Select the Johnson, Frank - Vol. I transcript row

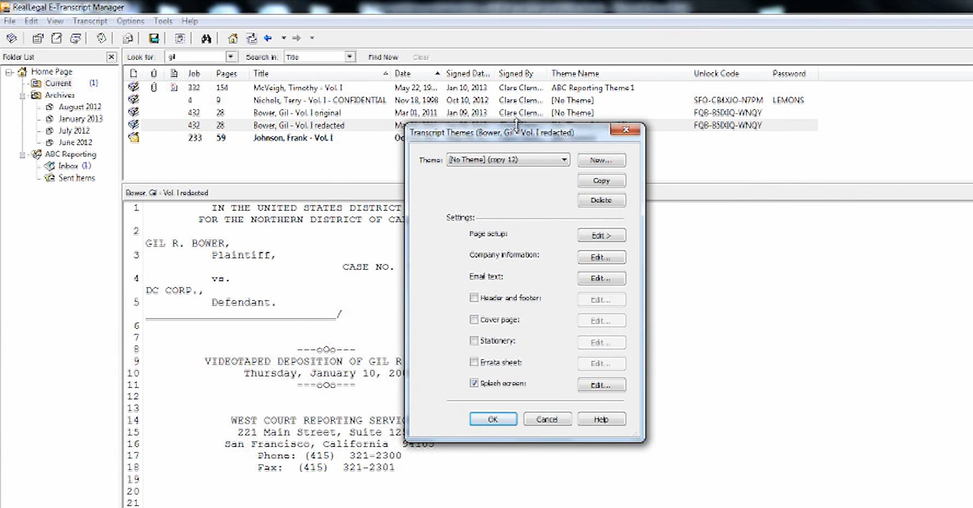pos(293,138)
